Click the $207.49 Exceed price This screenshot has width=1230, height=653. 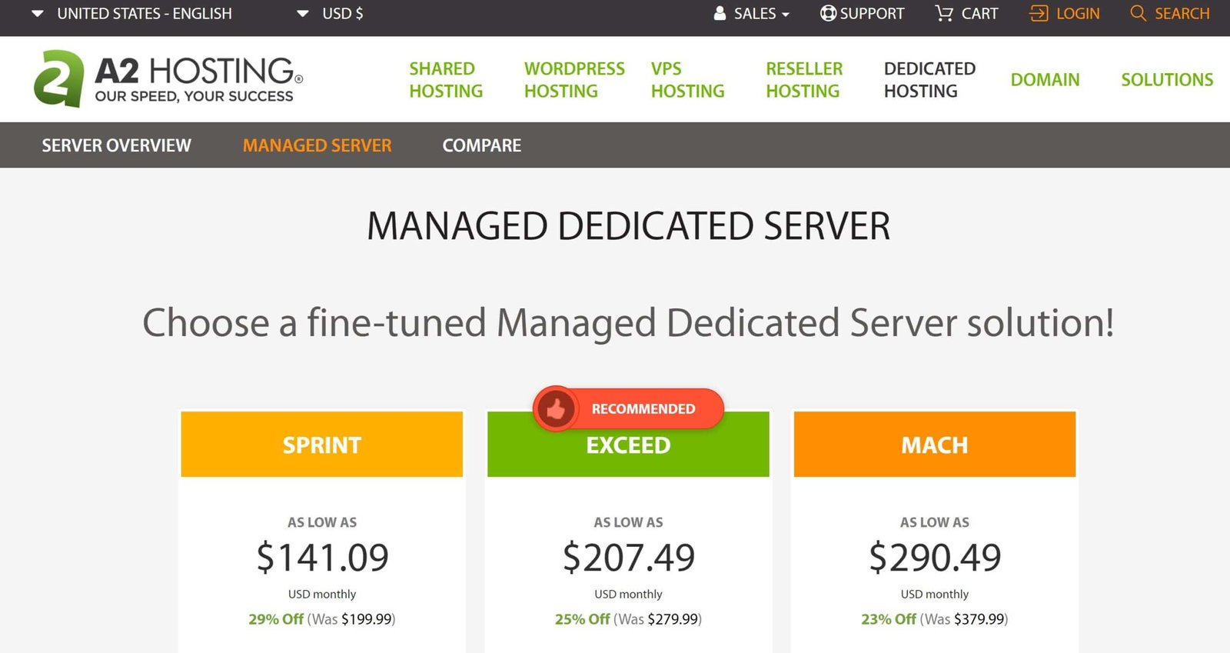[628, 557]
